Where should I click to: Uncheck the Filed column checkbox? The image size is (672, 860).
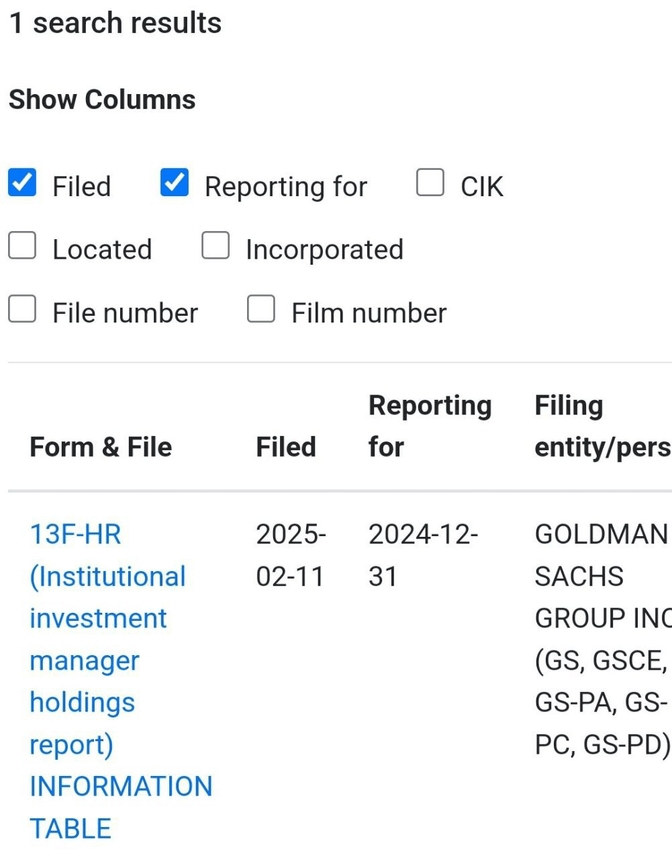point(22,183)
